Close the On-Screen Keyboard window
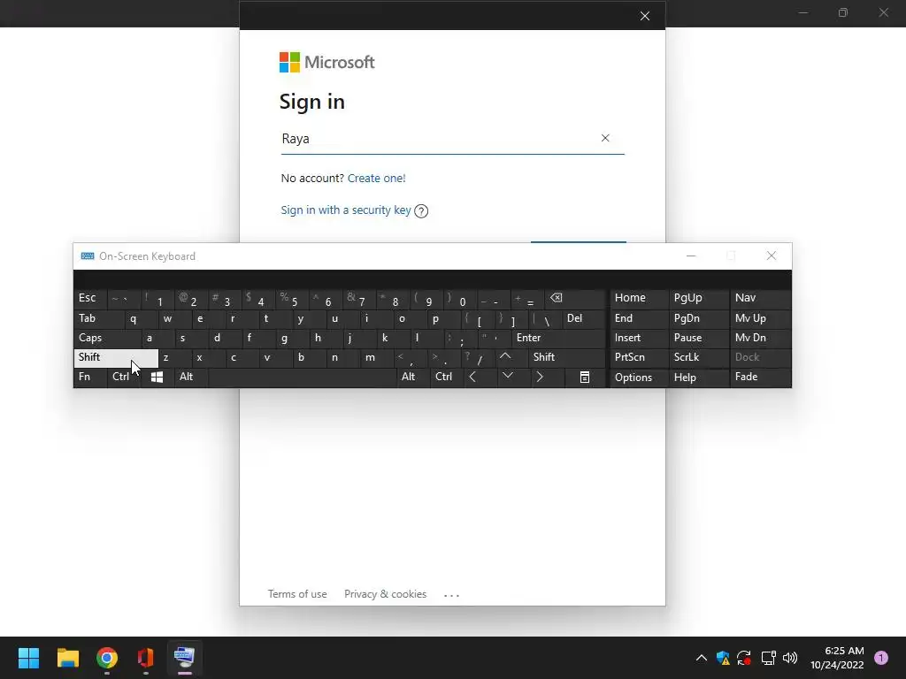Screen dimensions: 906x679 coord(772,256)
